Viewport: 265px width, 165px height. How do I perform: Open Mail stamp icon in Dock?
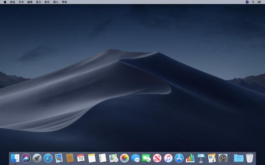pos(59,158)
